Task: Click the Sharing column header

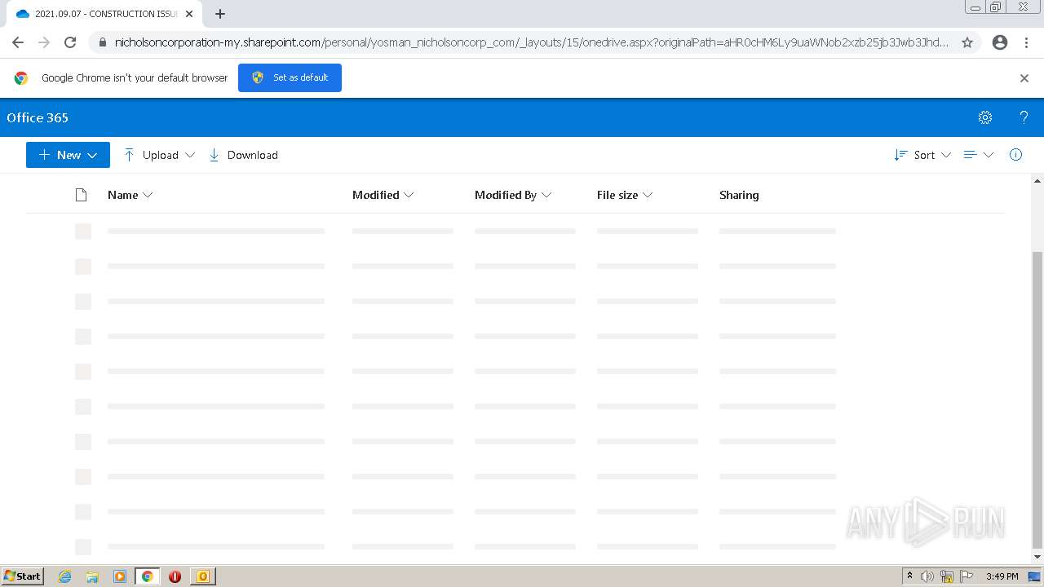Action: (x=739, y=195)
